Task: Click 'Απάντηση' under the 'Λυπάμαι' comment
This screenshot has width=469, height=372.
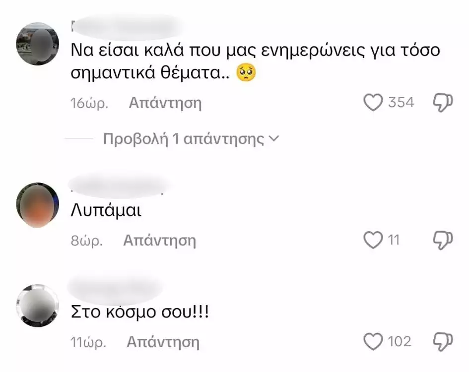Action: pyautogui.click(x=160, y=241)
